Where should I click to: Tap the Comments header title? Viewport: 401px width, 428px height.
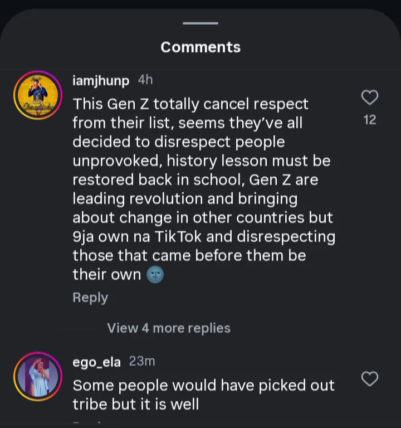pos(200,47)
